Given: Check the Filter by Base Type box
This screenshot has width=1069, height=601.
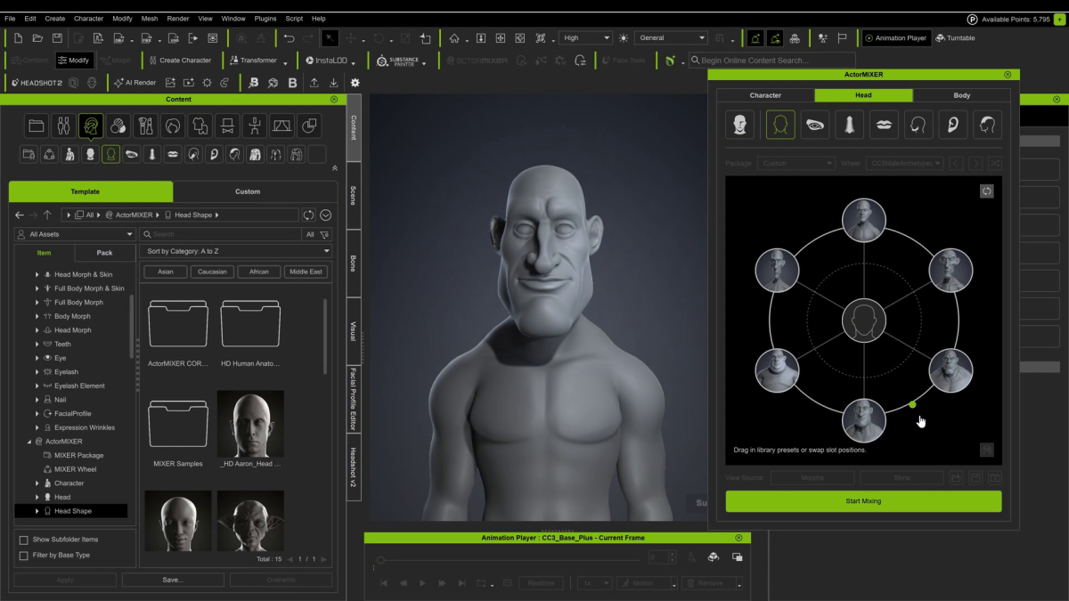Looking at the screenshot, I should pyautogui.click(x=24, y=556).
